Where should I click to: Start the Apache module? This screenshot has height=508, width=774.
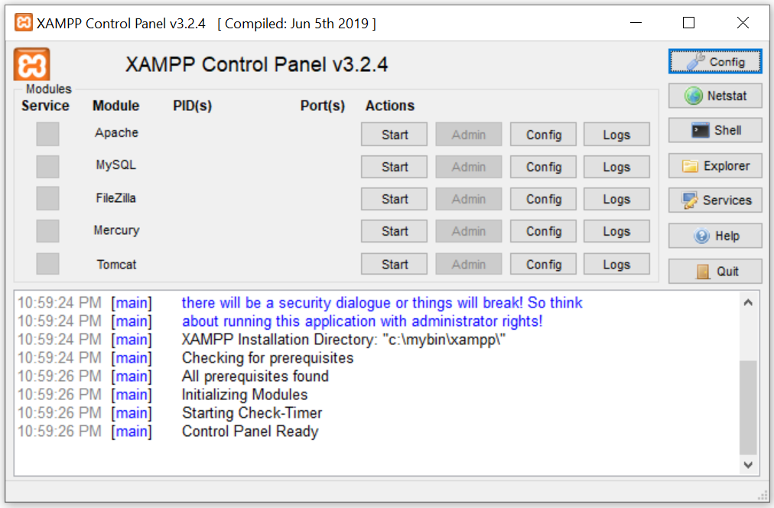(x=394, y=135)
